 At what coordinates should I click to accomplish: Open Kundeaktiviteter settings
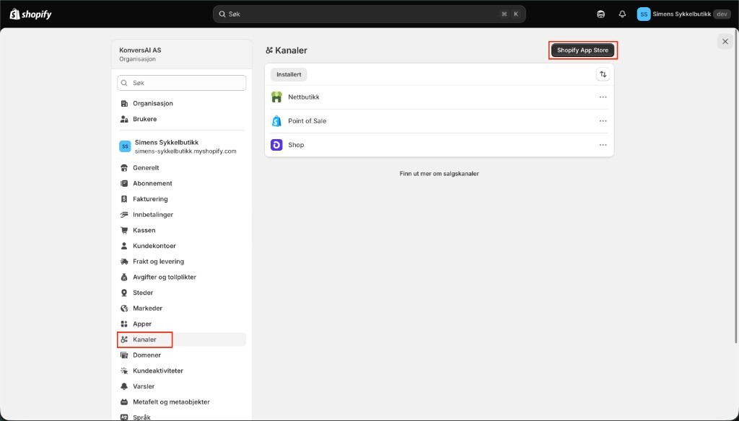click(x=181, y=371)
